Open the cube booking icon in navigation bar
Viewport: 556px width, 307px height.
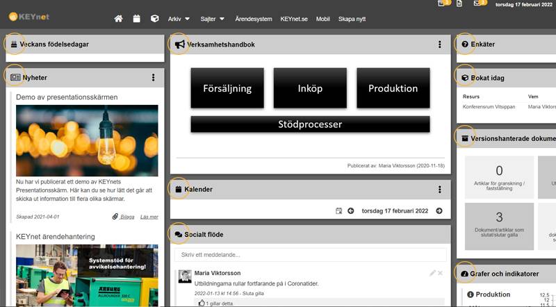pyautogui.click(x=154, y=19)
